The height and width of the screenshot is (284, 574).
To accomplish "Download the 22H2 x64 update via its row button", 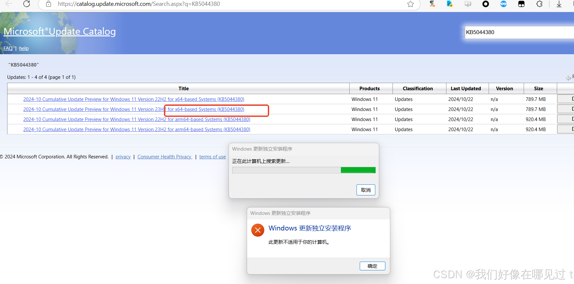I will (x=566, y=99).
